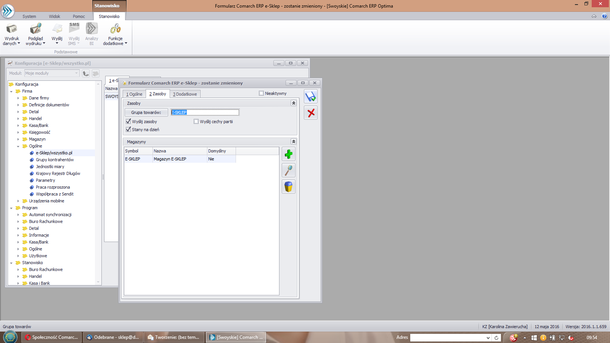This screenshot has height=343, width=610.
Task: Click the Wyślij send icon
Action: tap(57, 29)
